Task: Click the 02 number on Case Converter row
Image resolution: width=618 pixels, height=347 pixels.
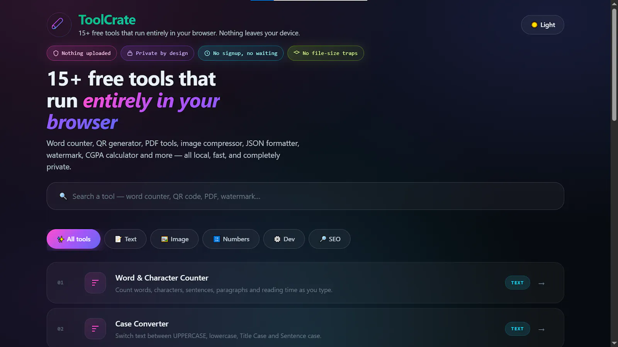Action: point(60,329)
